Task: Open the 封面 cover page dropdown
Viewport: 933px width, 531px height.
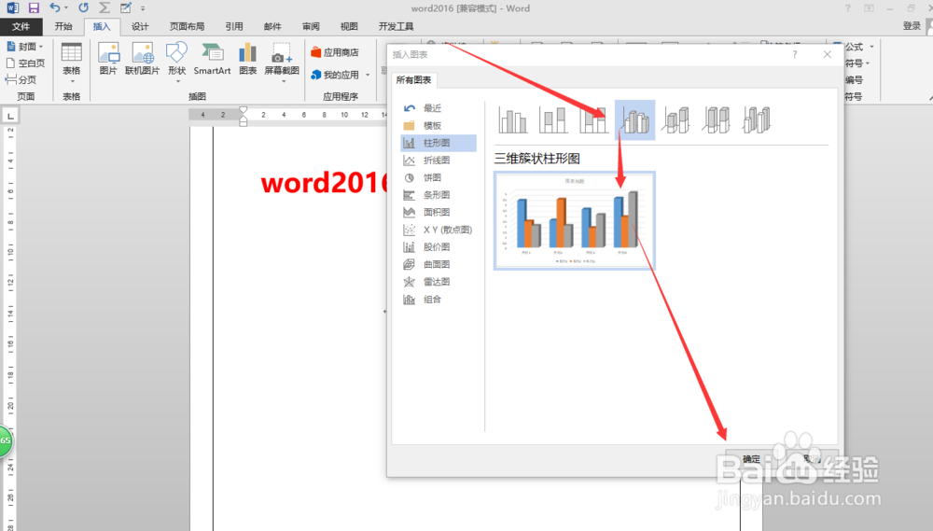Action: click(x=25, y=47)
